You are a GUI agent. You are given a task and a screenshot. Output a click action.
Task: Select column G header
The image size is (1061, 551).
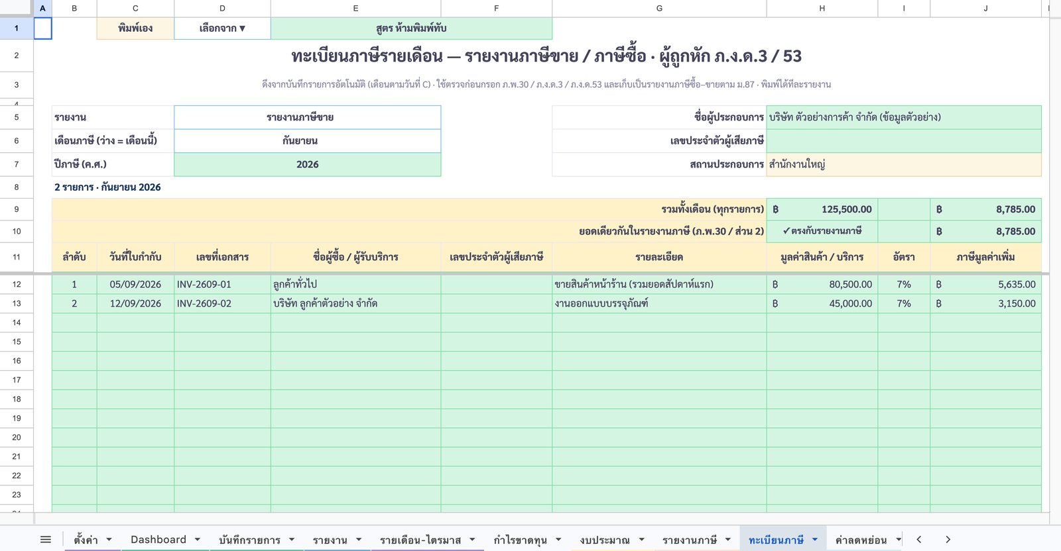(x=659, y=8)
